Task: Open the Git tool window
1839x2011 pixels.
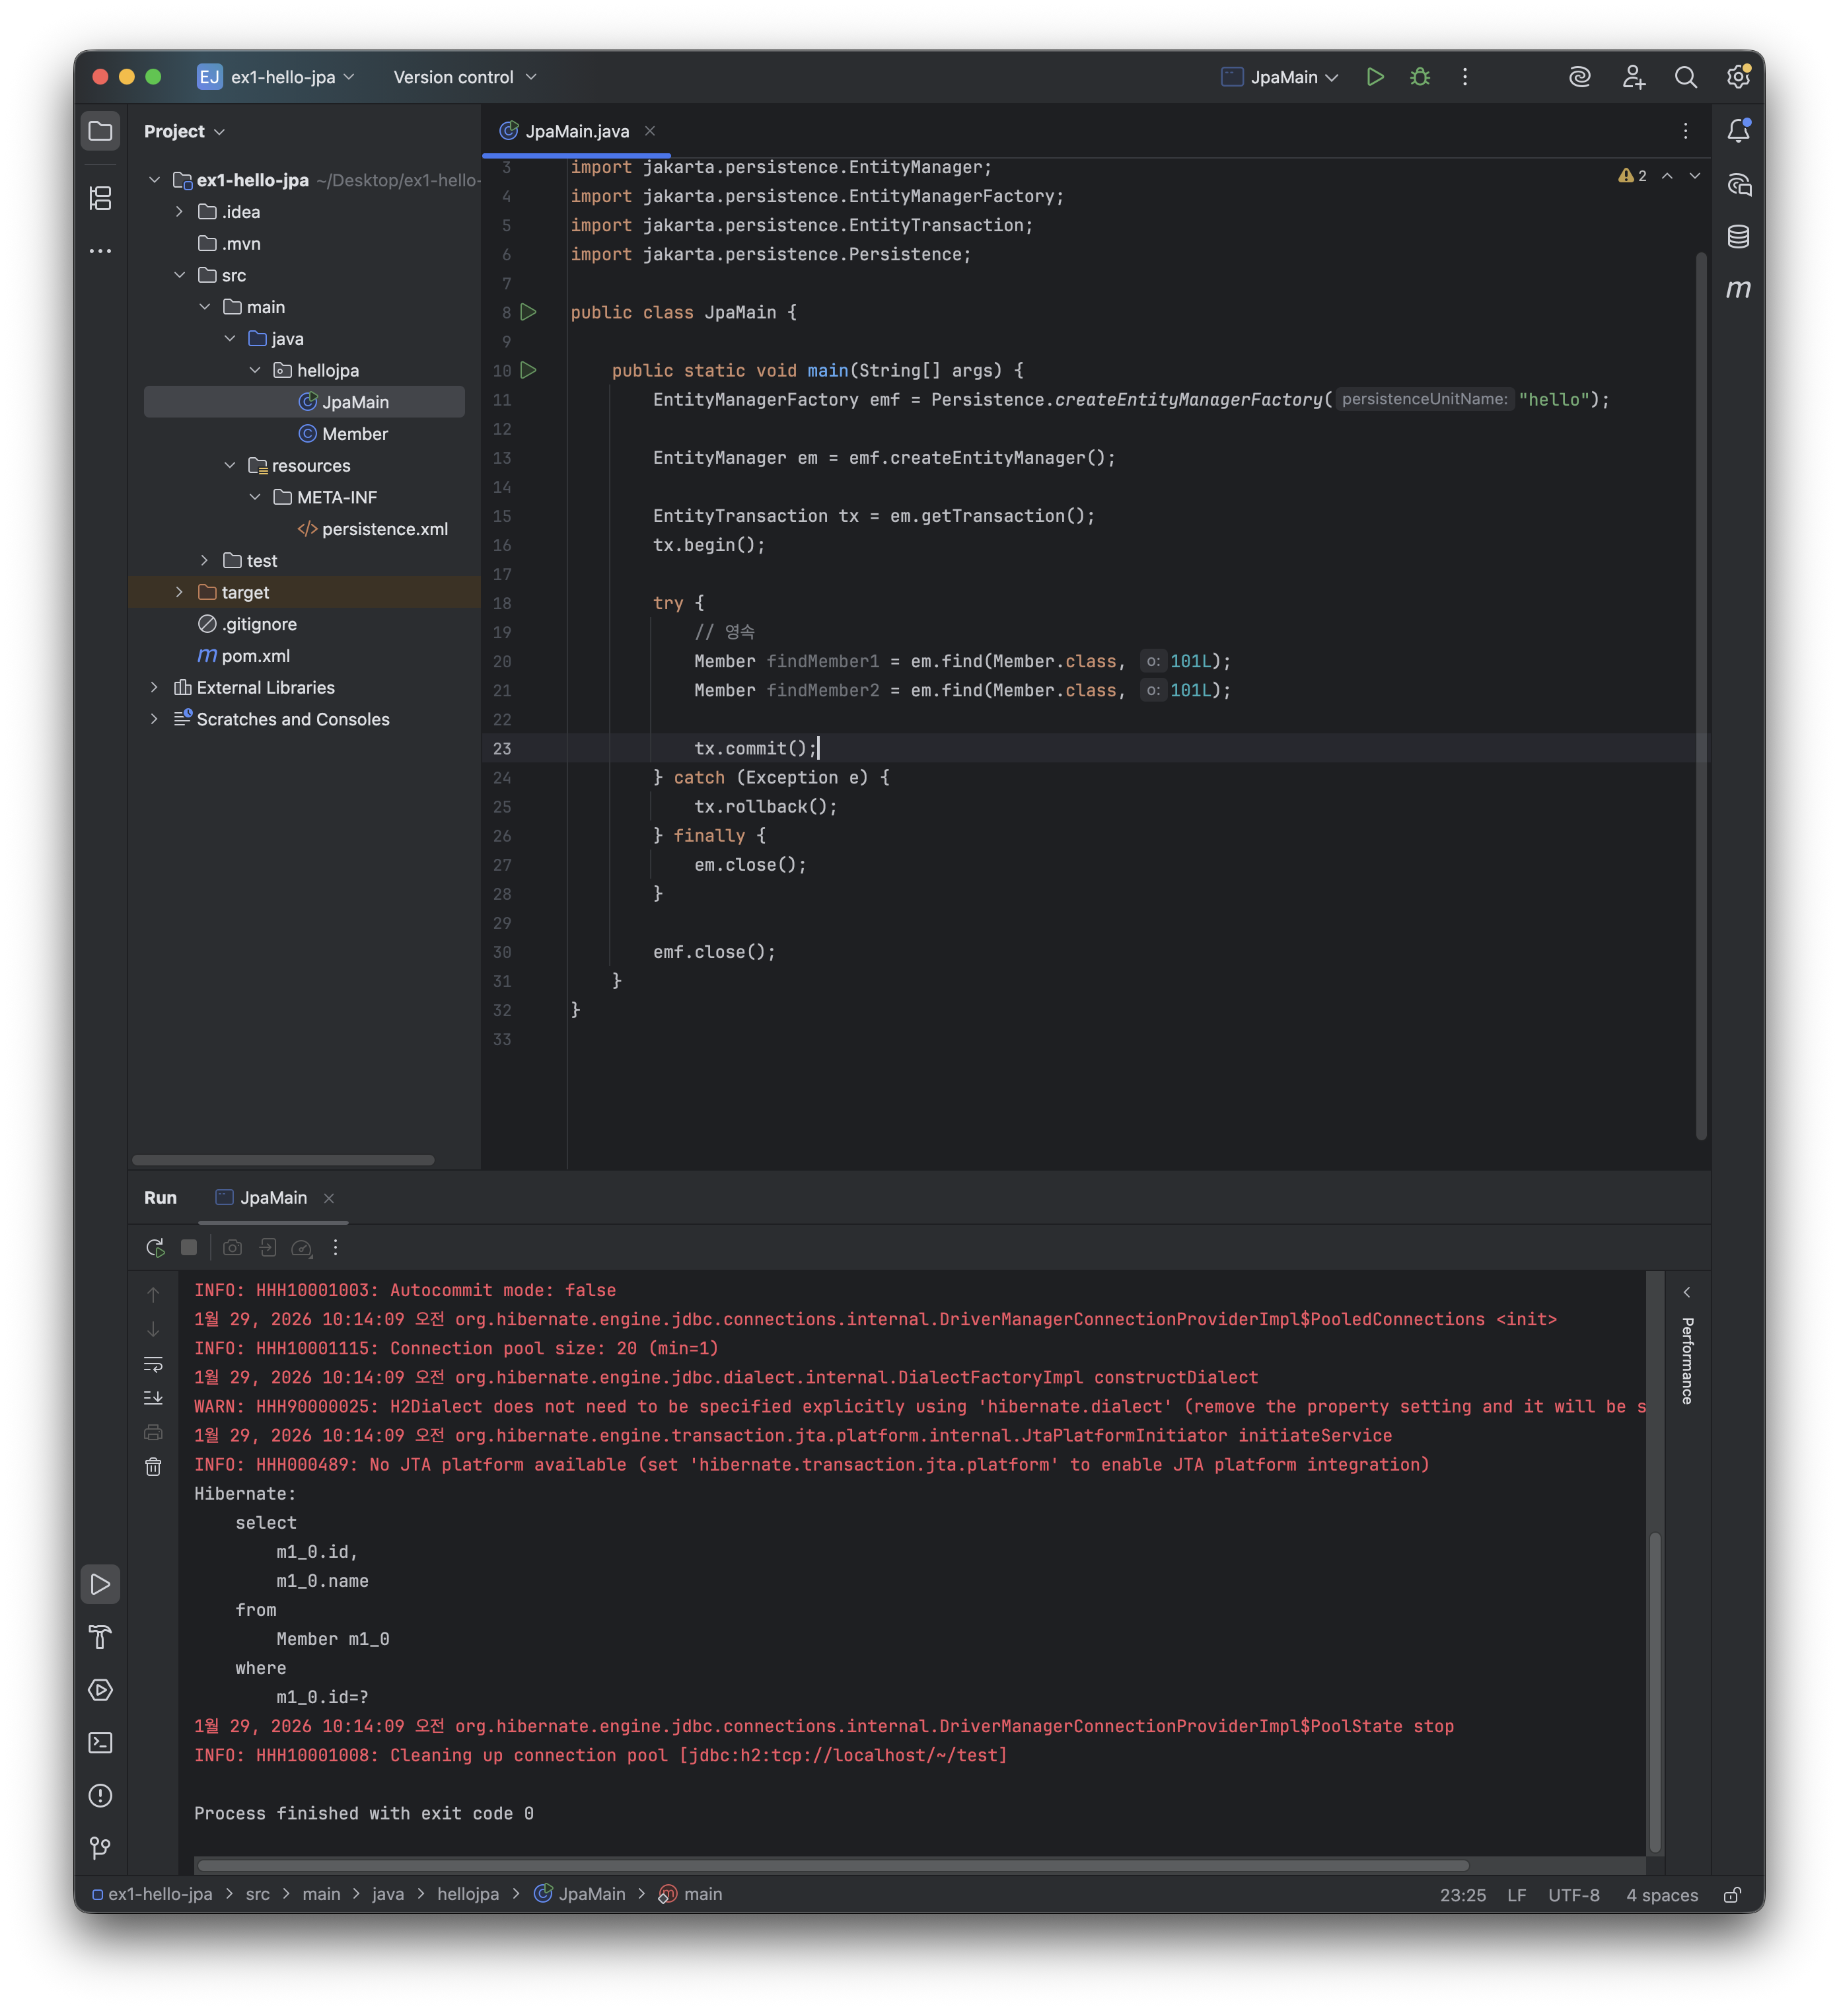Action: pyautogui.click(x=100, y=1847)
